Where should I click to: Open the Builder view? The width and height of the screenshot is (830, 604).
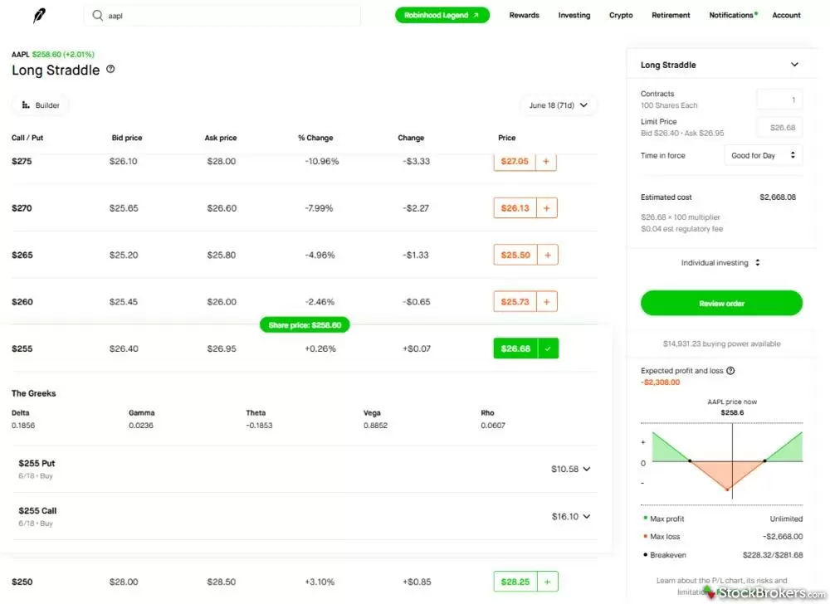(40, 105)
